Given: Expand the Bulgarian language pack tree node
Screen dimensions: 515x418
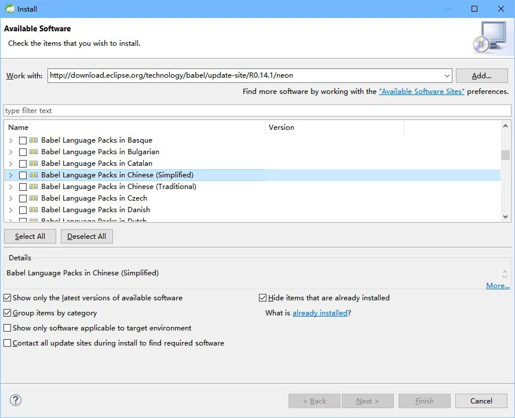Looking at the screenshot, I should pos(11,152).
